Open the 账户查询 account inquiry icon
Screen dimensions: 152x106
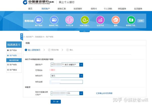(x=39, y=20)
